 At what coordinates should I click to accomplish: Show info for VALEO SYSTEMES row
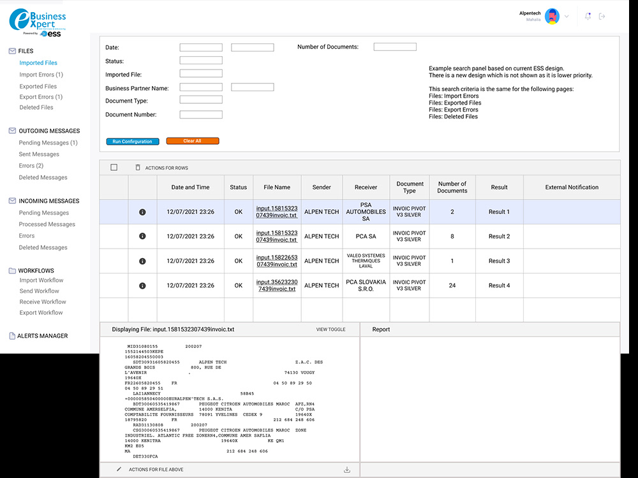tap(142, 261)
